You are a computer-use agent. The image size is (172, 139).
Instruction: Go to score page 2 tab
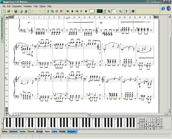tap(14, 115)
